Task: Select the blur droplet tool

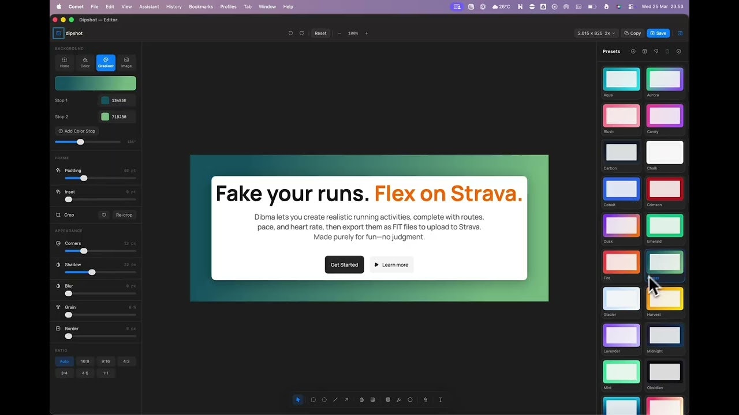Action: click(361, 399)
